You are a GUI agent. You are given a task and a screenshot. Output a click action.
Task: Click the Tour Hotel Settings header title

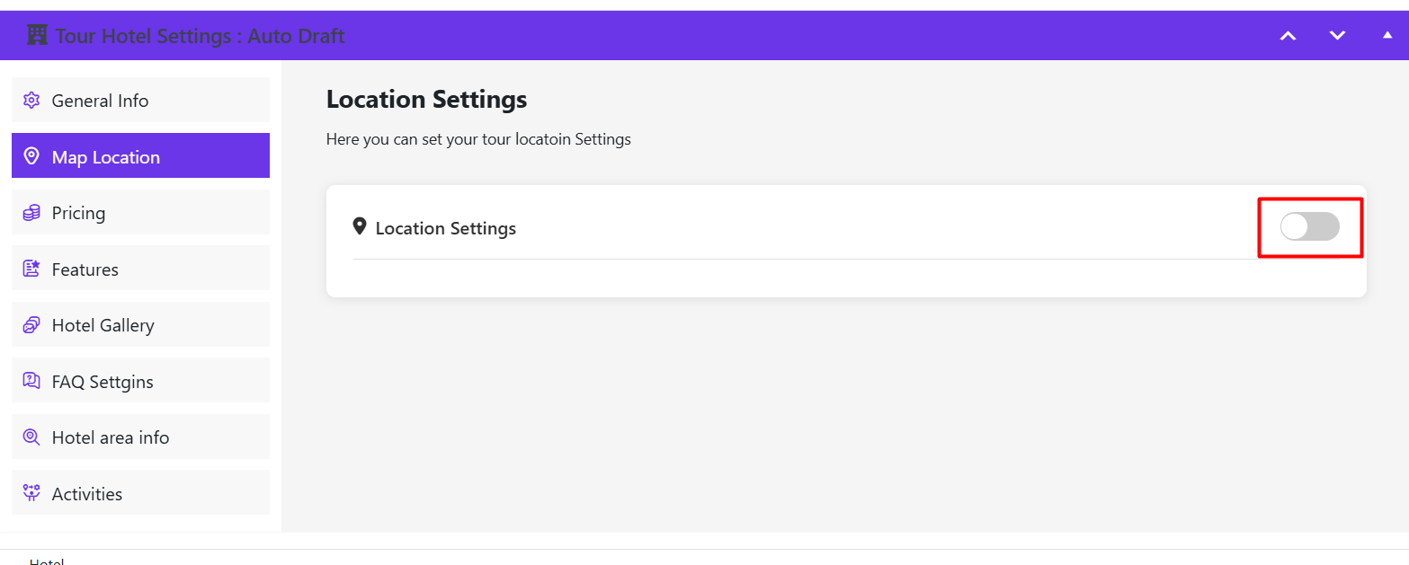200,36
